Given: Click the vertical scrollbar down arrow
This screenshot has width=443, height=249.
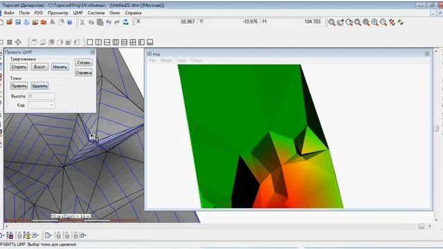Looking at the screenshot, I should 436,220.
